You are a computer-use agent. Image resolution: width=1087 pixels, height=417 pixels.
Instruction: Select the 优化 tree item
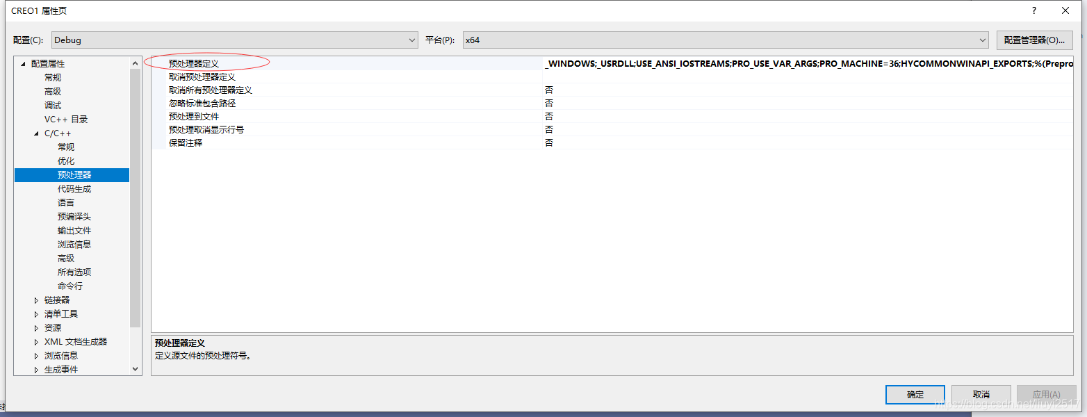[66, 161]
